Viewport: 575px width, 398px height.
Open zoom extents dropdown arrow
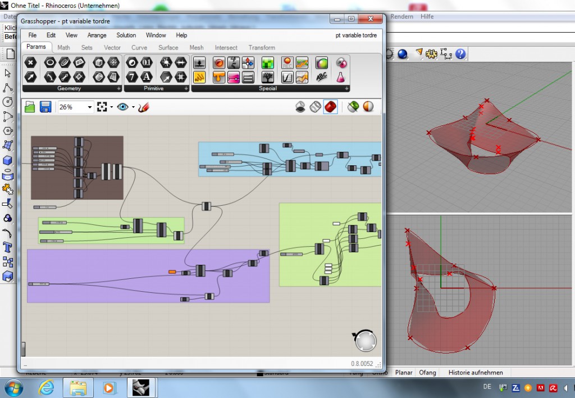[x=112, y=107]
